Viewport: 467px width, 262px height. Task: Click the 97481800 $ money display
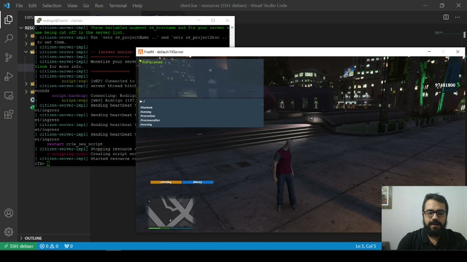coord(447,85)
